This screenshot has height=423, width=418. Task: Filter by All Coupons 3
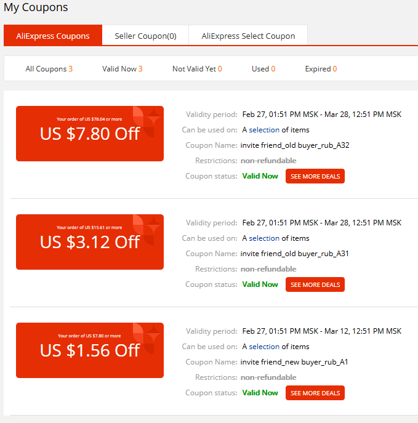(x=49, y=69)
